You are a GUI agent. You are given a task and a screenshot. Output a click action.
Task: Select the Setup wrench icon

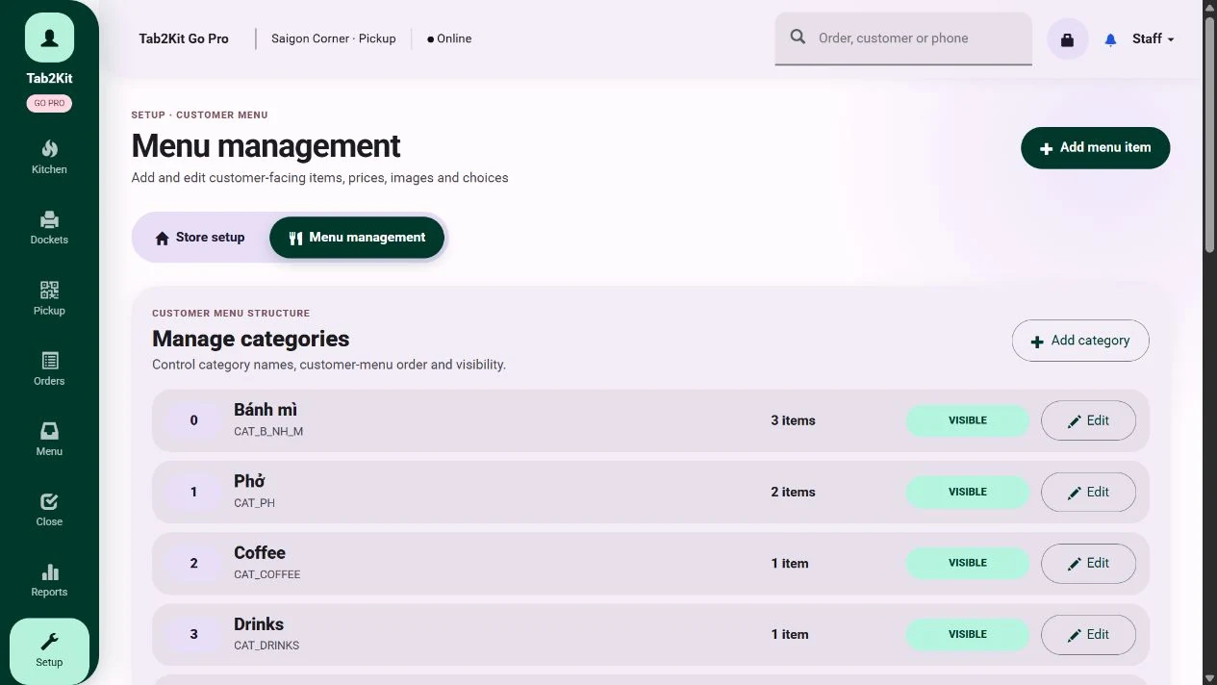pos(49,642)
